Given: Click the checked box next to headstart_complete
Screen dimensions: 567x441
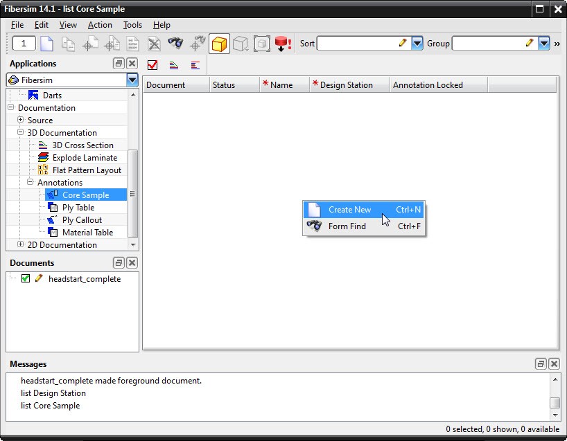Looking at the screenshot, I should 25,279.
